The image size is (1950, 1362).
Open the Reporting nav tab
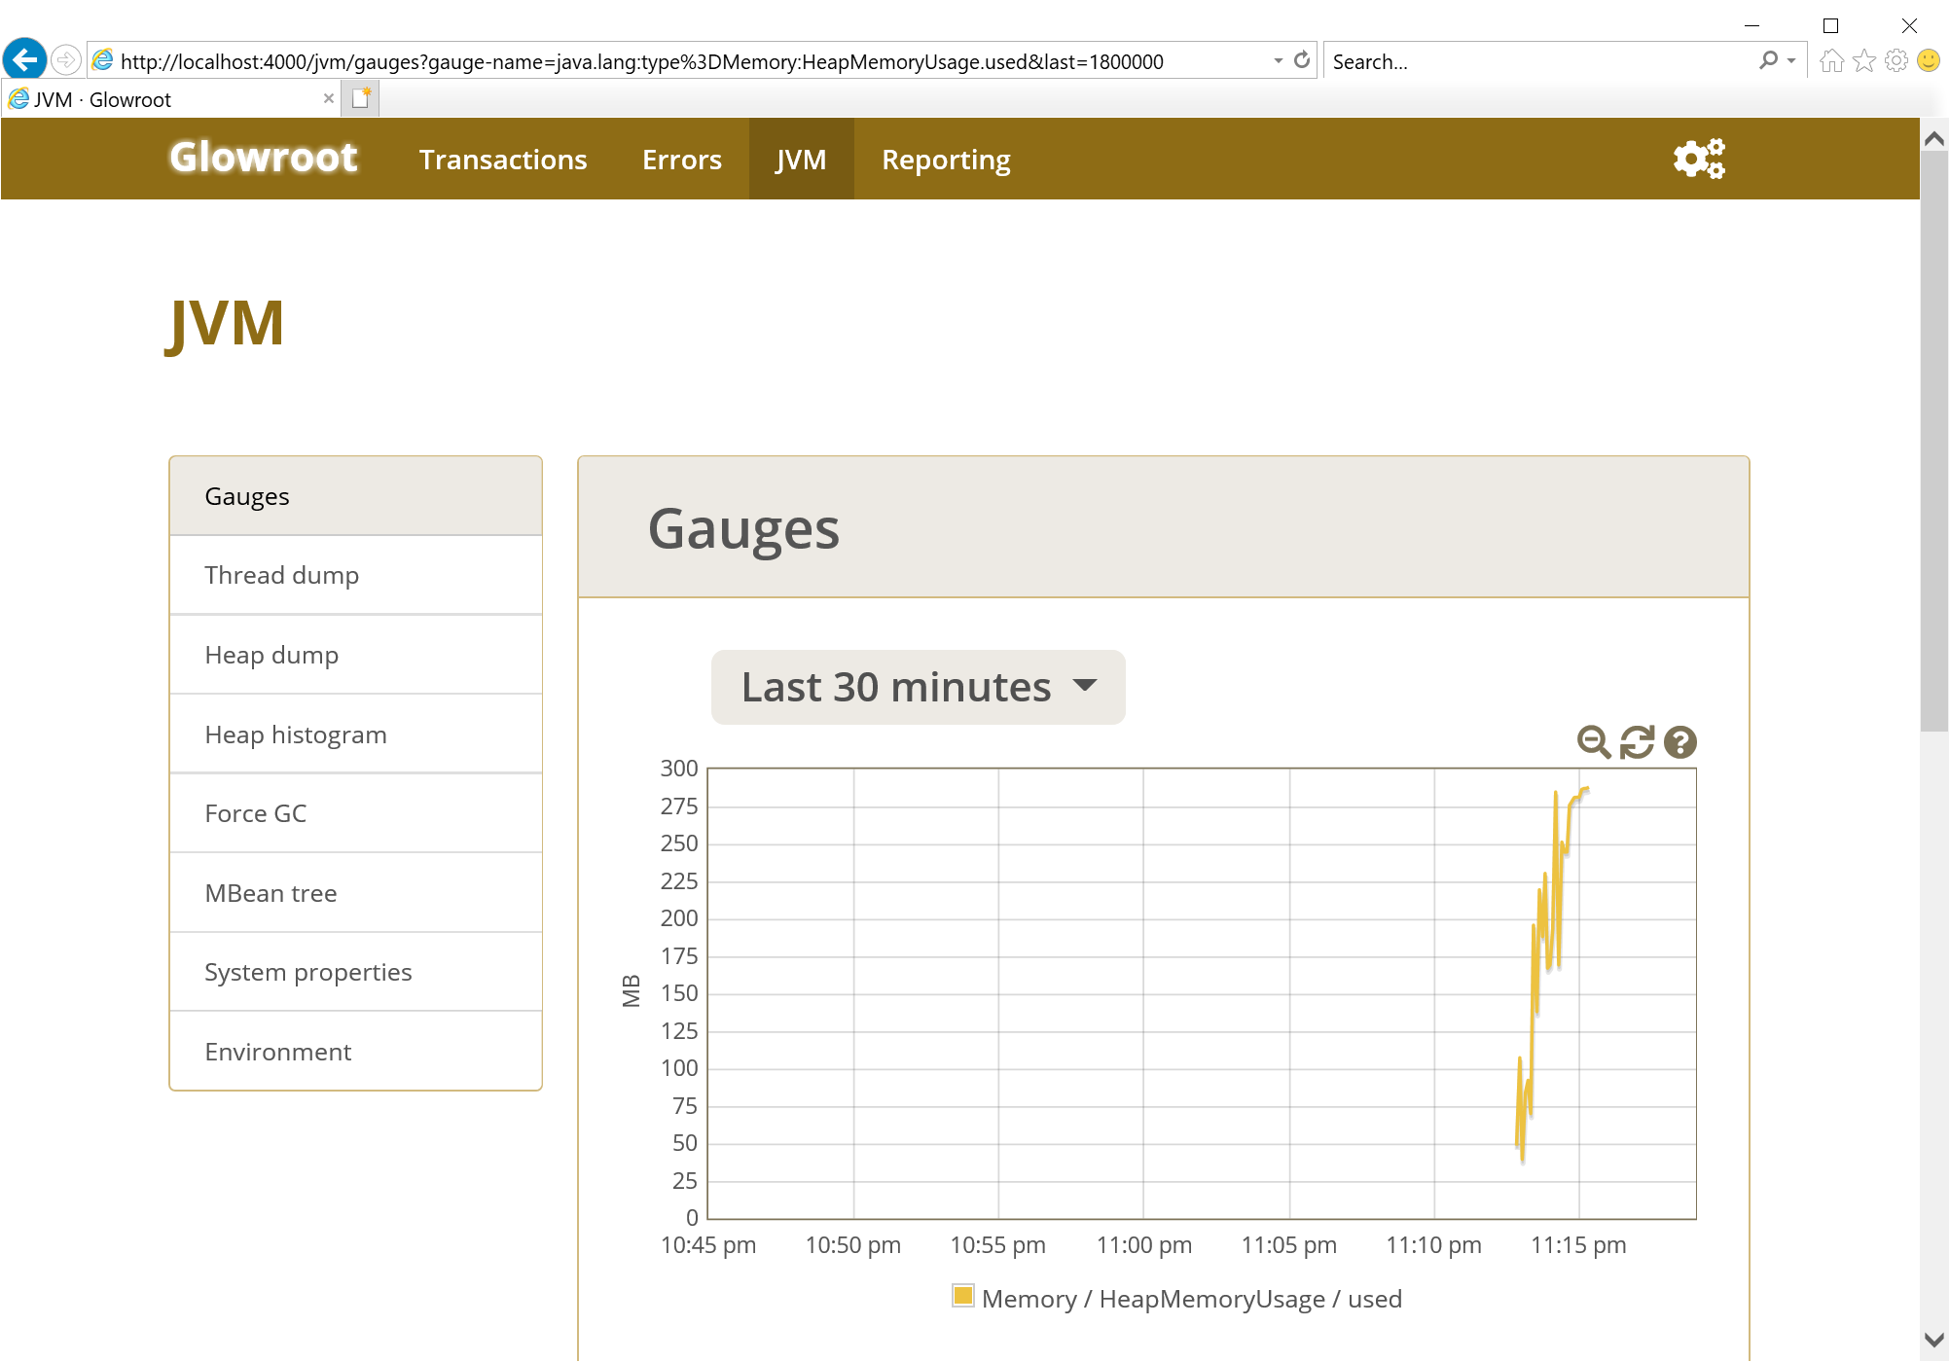946,160
